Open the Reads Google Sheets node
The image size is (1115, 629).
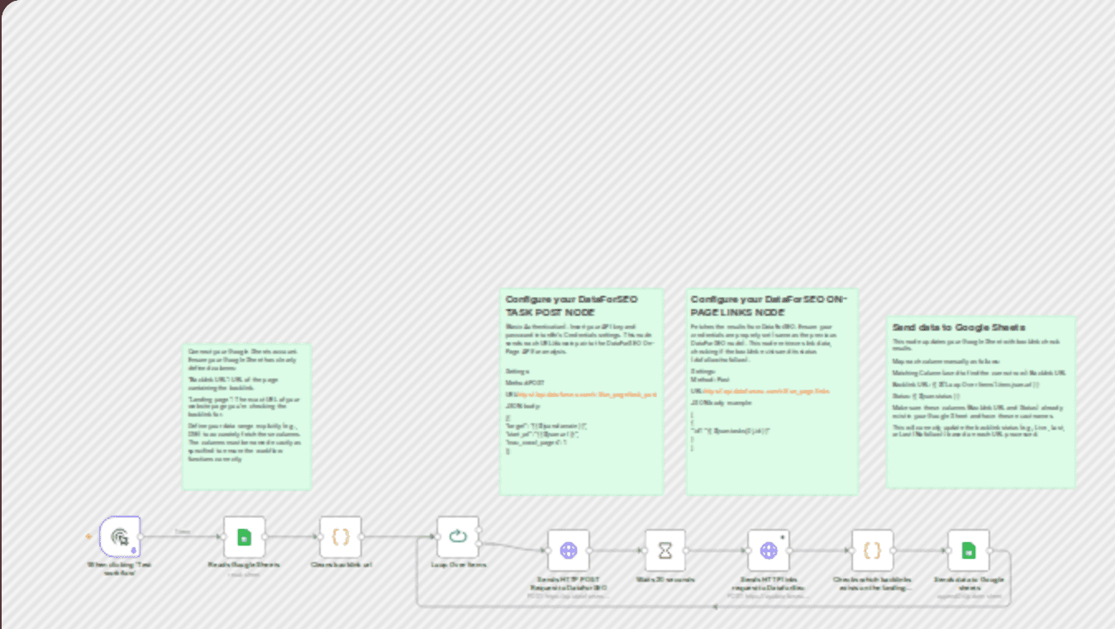coord(245,536)
